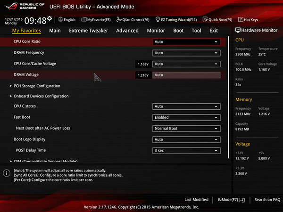
Task: Click the 3.360 V reading
Action: (241, 173)
